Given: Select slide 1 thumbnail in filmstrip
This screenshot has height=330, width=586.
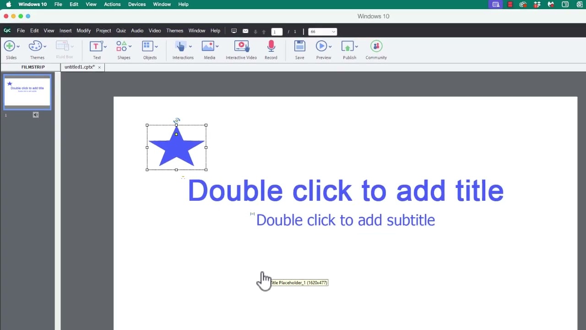Looking at the screenshot, I should coord(27,93).
